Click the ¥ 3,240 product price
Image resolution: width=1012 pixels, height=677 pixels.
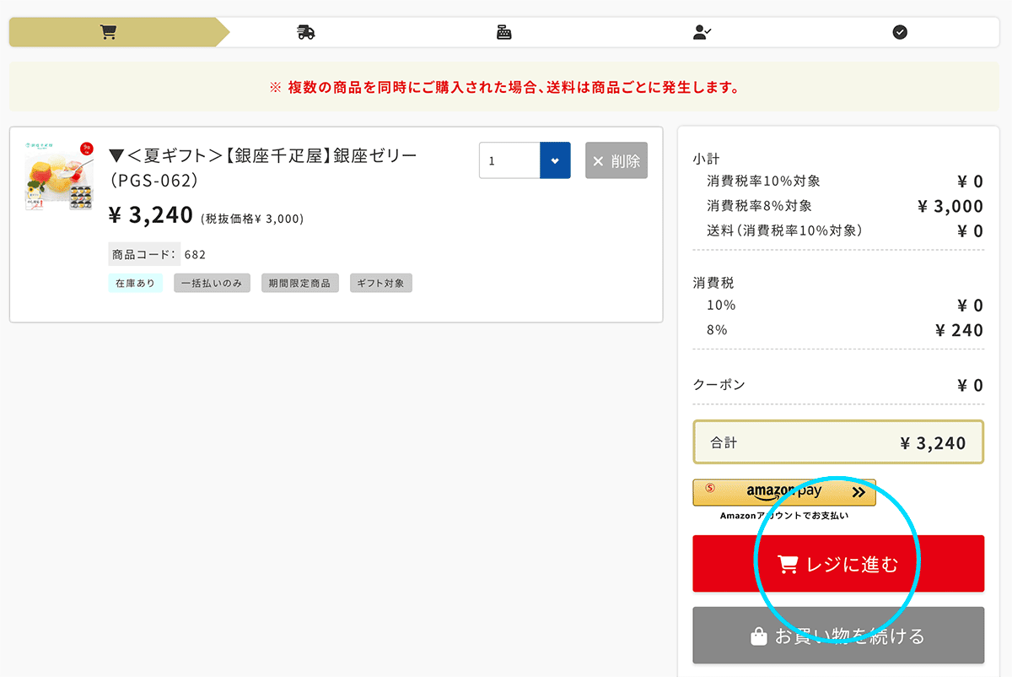(x=152, y=216)
